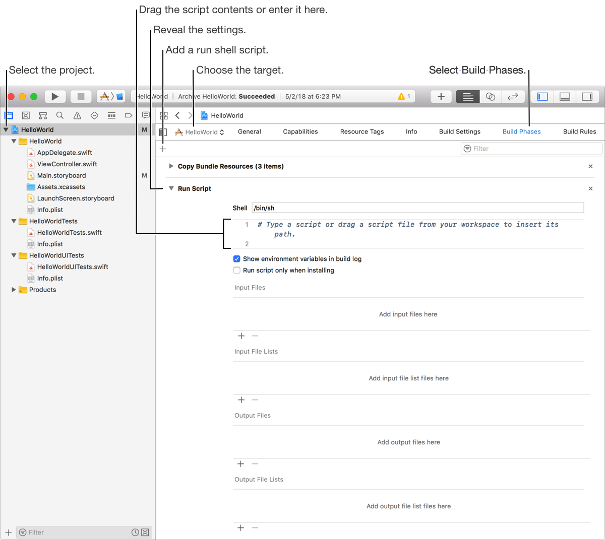Run the project with the Play button
The height and width of the screenshot is (540, 605).
pos(55,96)
